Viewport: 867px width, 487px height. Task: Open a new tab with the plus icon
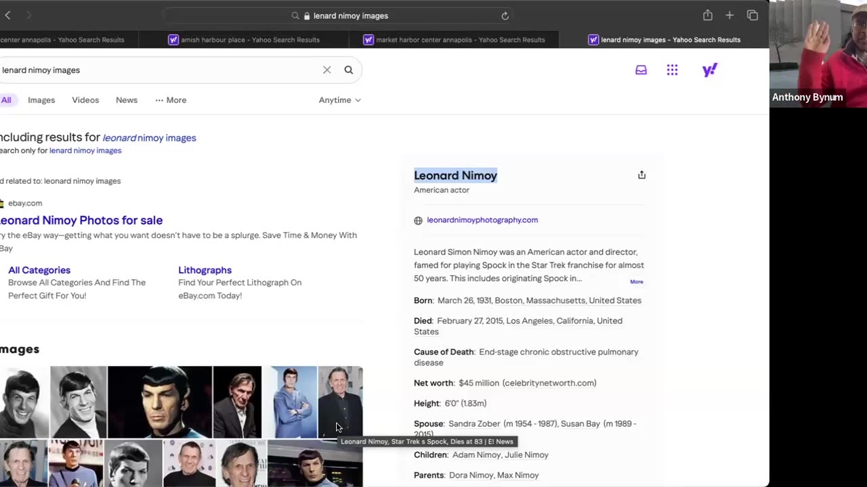(x=729, y=15)
